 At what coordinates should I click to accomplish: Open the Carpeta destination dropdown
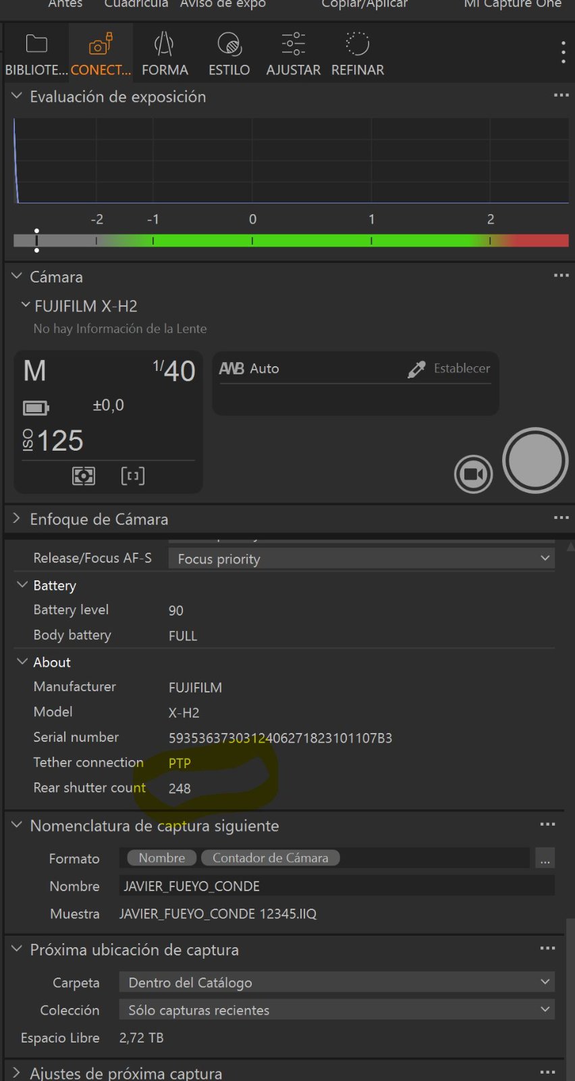click(x=336, y=982)
